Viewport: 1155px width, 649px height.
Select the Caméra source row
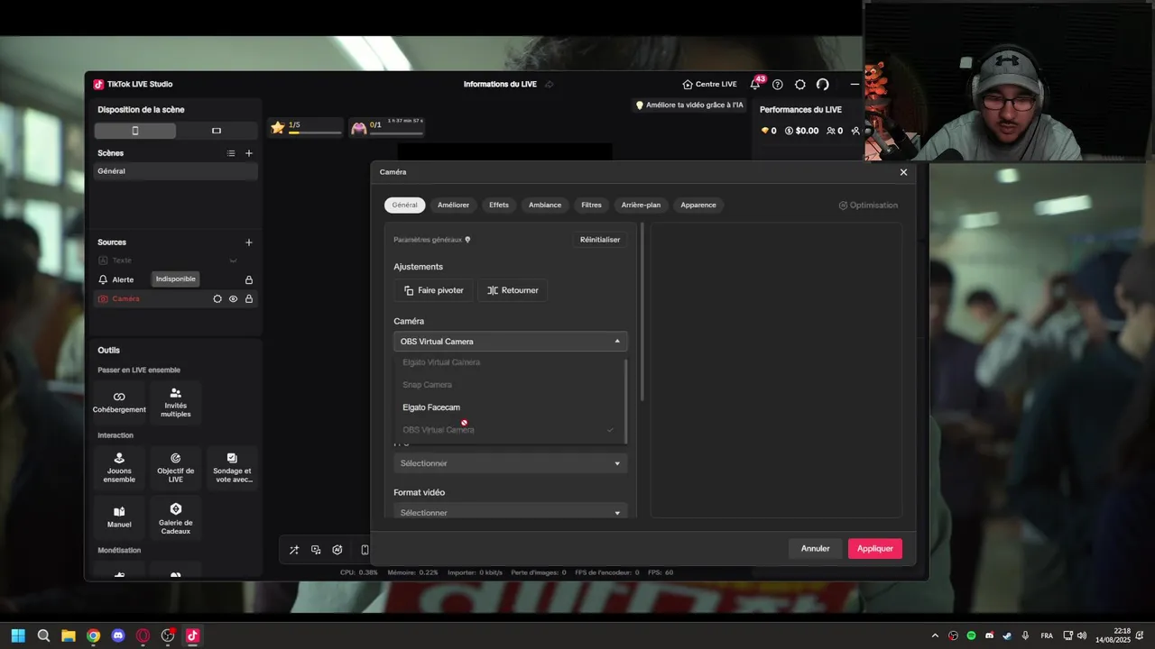coord(176,298)
